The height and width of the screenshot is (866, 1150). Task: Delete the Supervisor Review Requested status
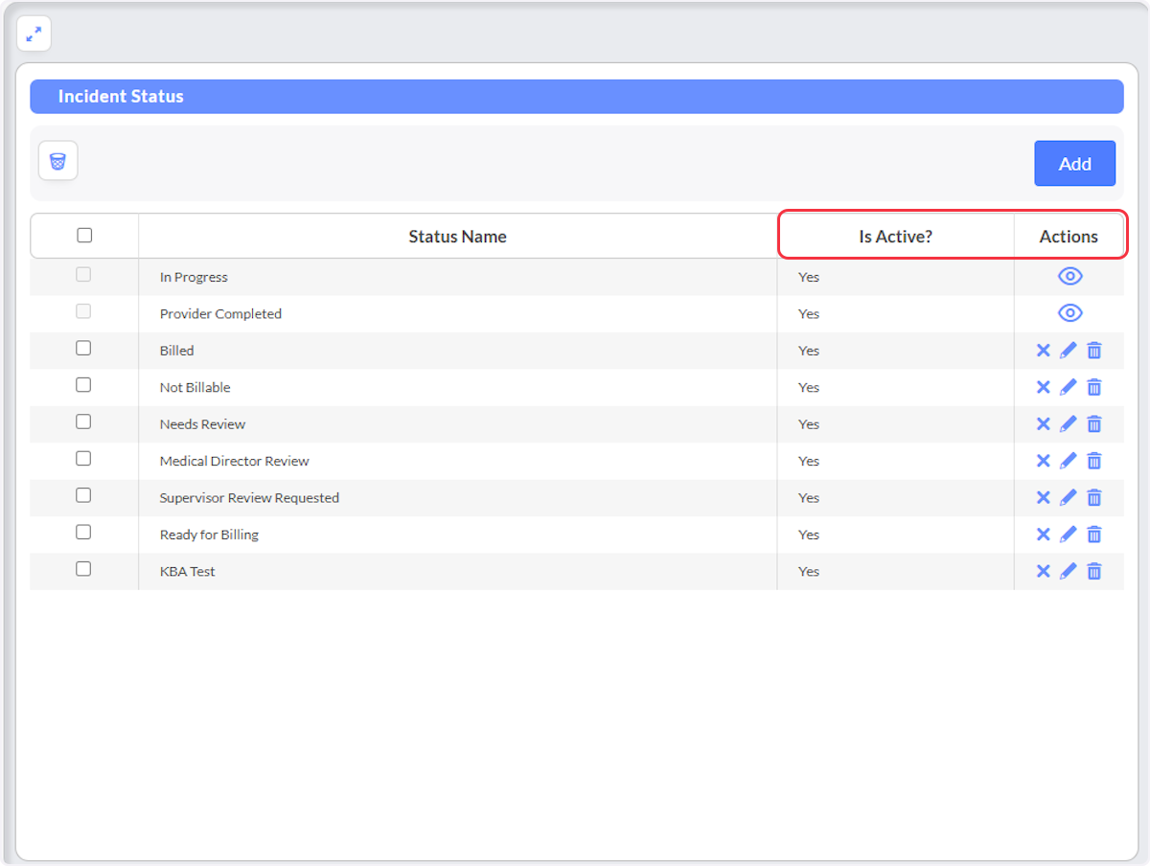click(1094, 497)
